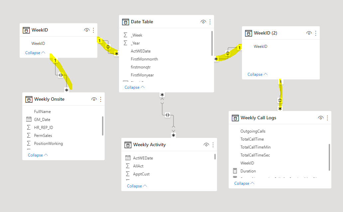
Task: Select the Date Table title text
Action: click(x=142, y=22)
